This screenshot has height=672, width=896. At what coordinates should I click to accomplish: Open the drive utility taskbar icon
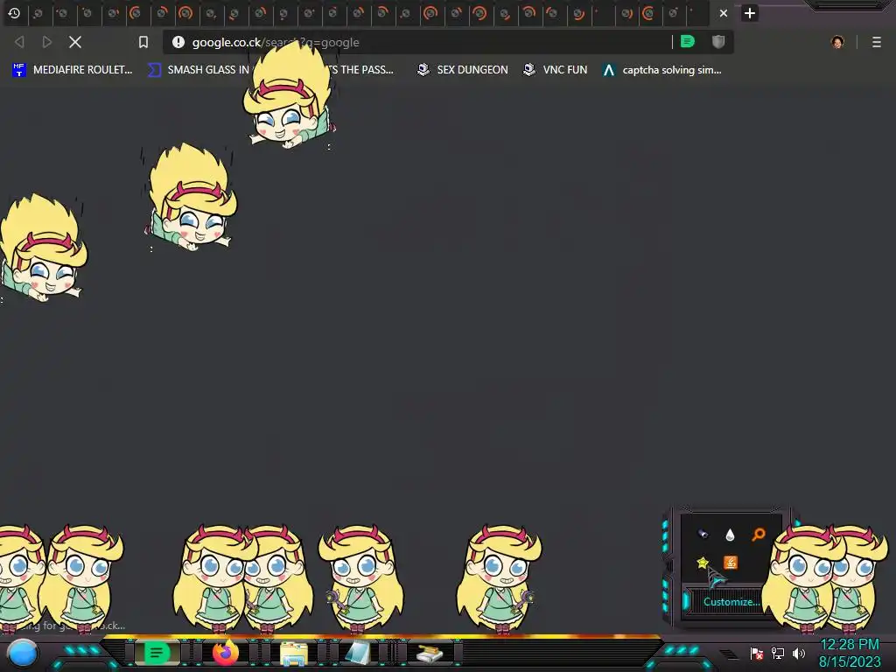coord(429,653)
